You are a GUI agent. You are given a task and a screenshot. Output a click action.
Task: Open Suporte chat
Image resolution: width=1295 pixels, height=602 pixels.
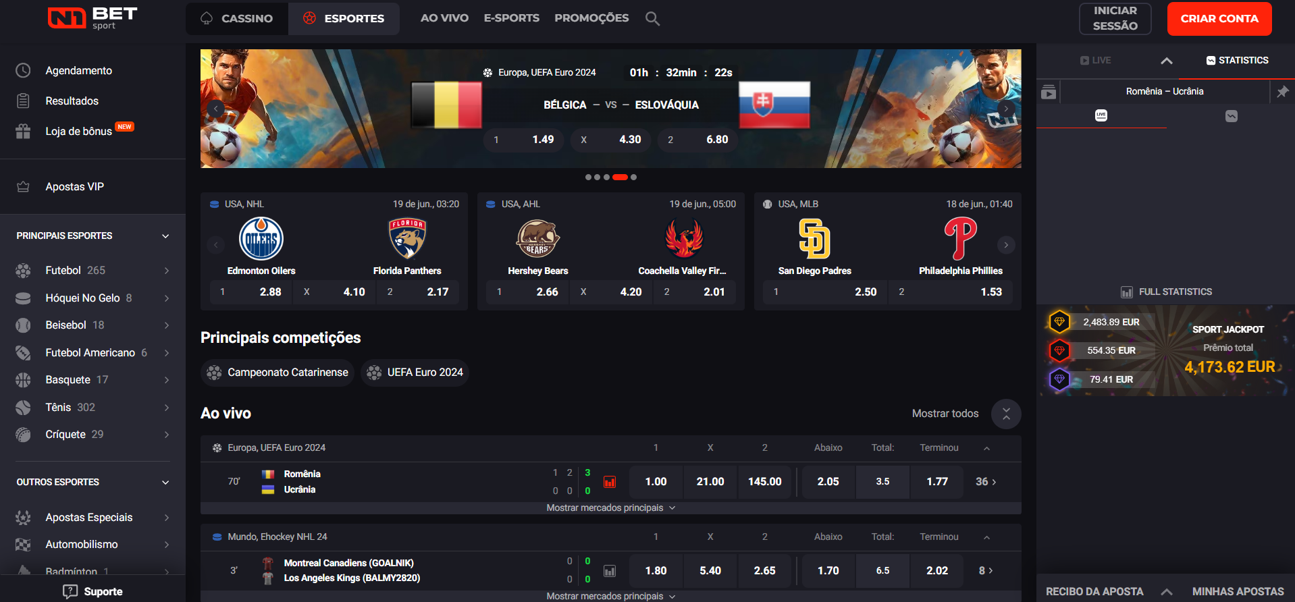(92, 591)
